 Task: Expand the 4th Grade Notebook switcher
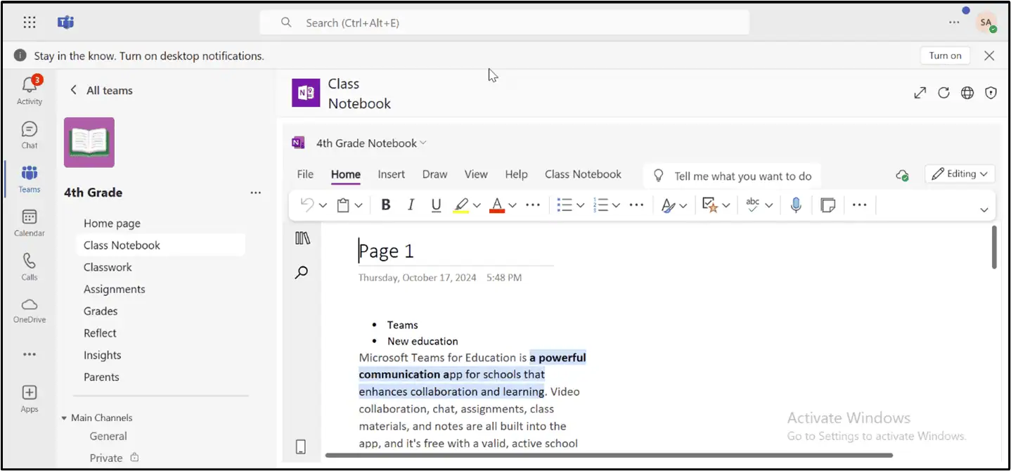click(x=423, y=143)
